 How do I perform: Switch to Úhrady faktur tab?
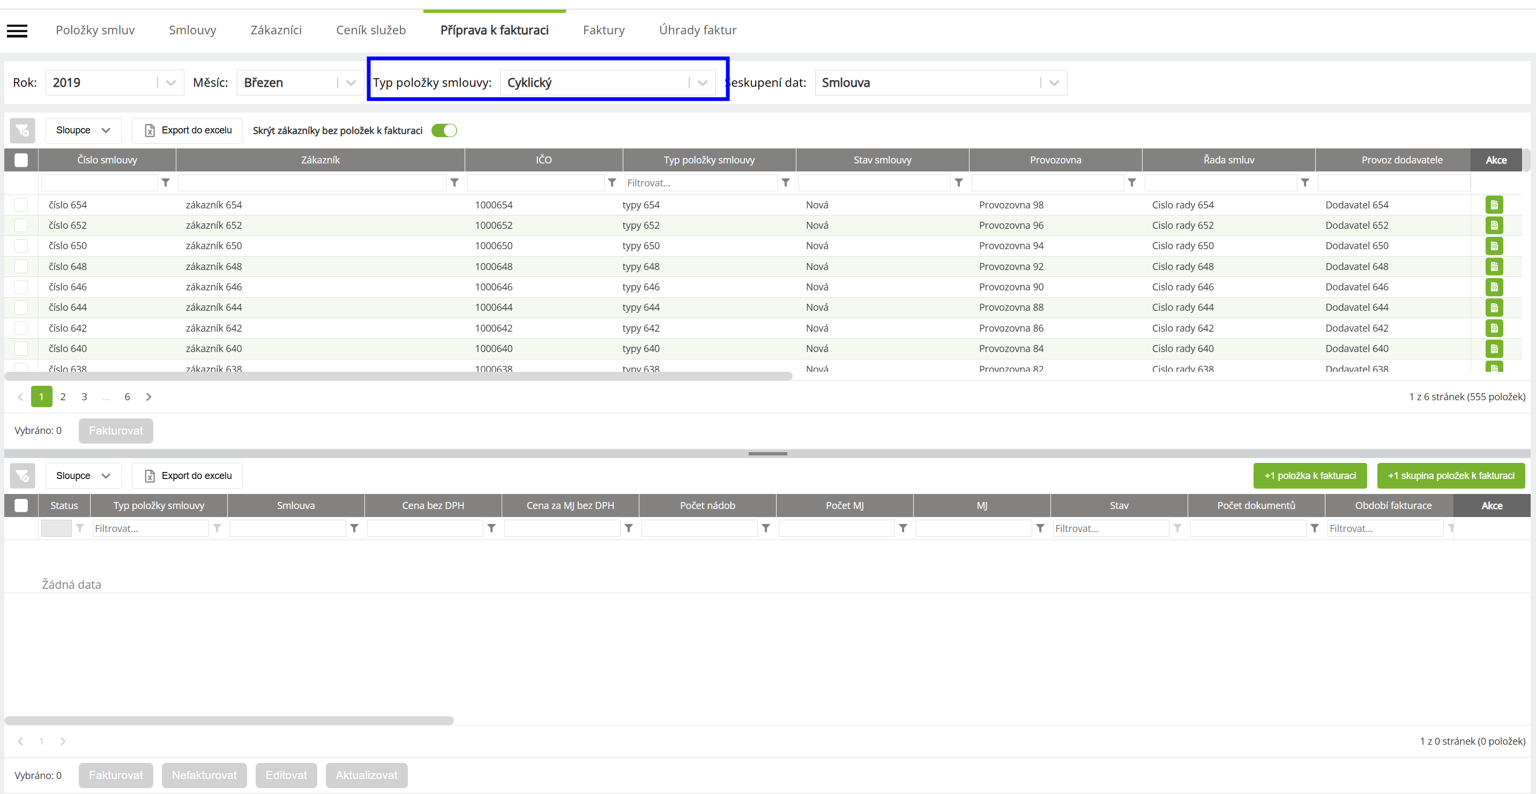tap(698, 31)
